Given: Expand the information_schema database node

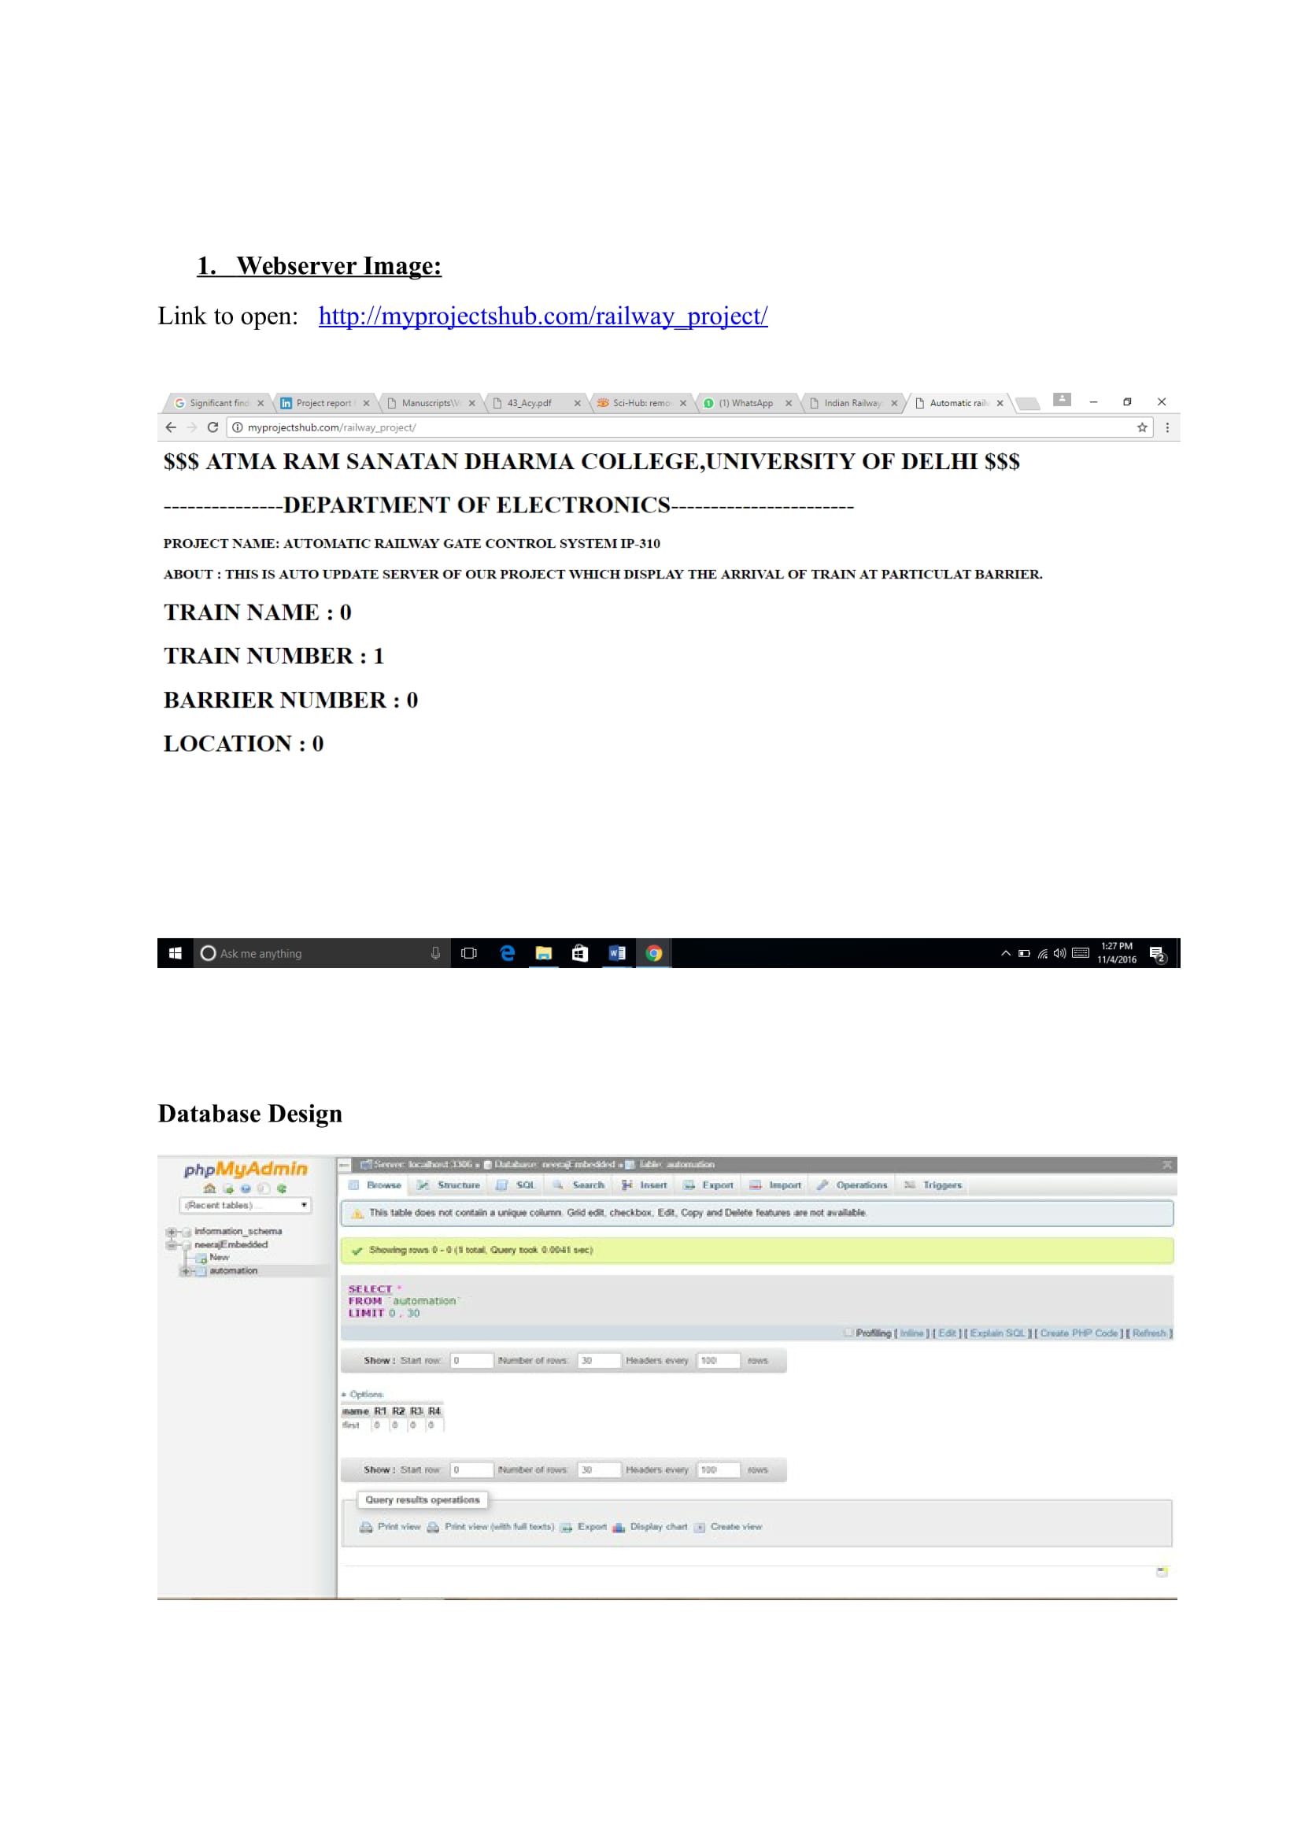Looking at the screenshot, I should coord(171,1232).
